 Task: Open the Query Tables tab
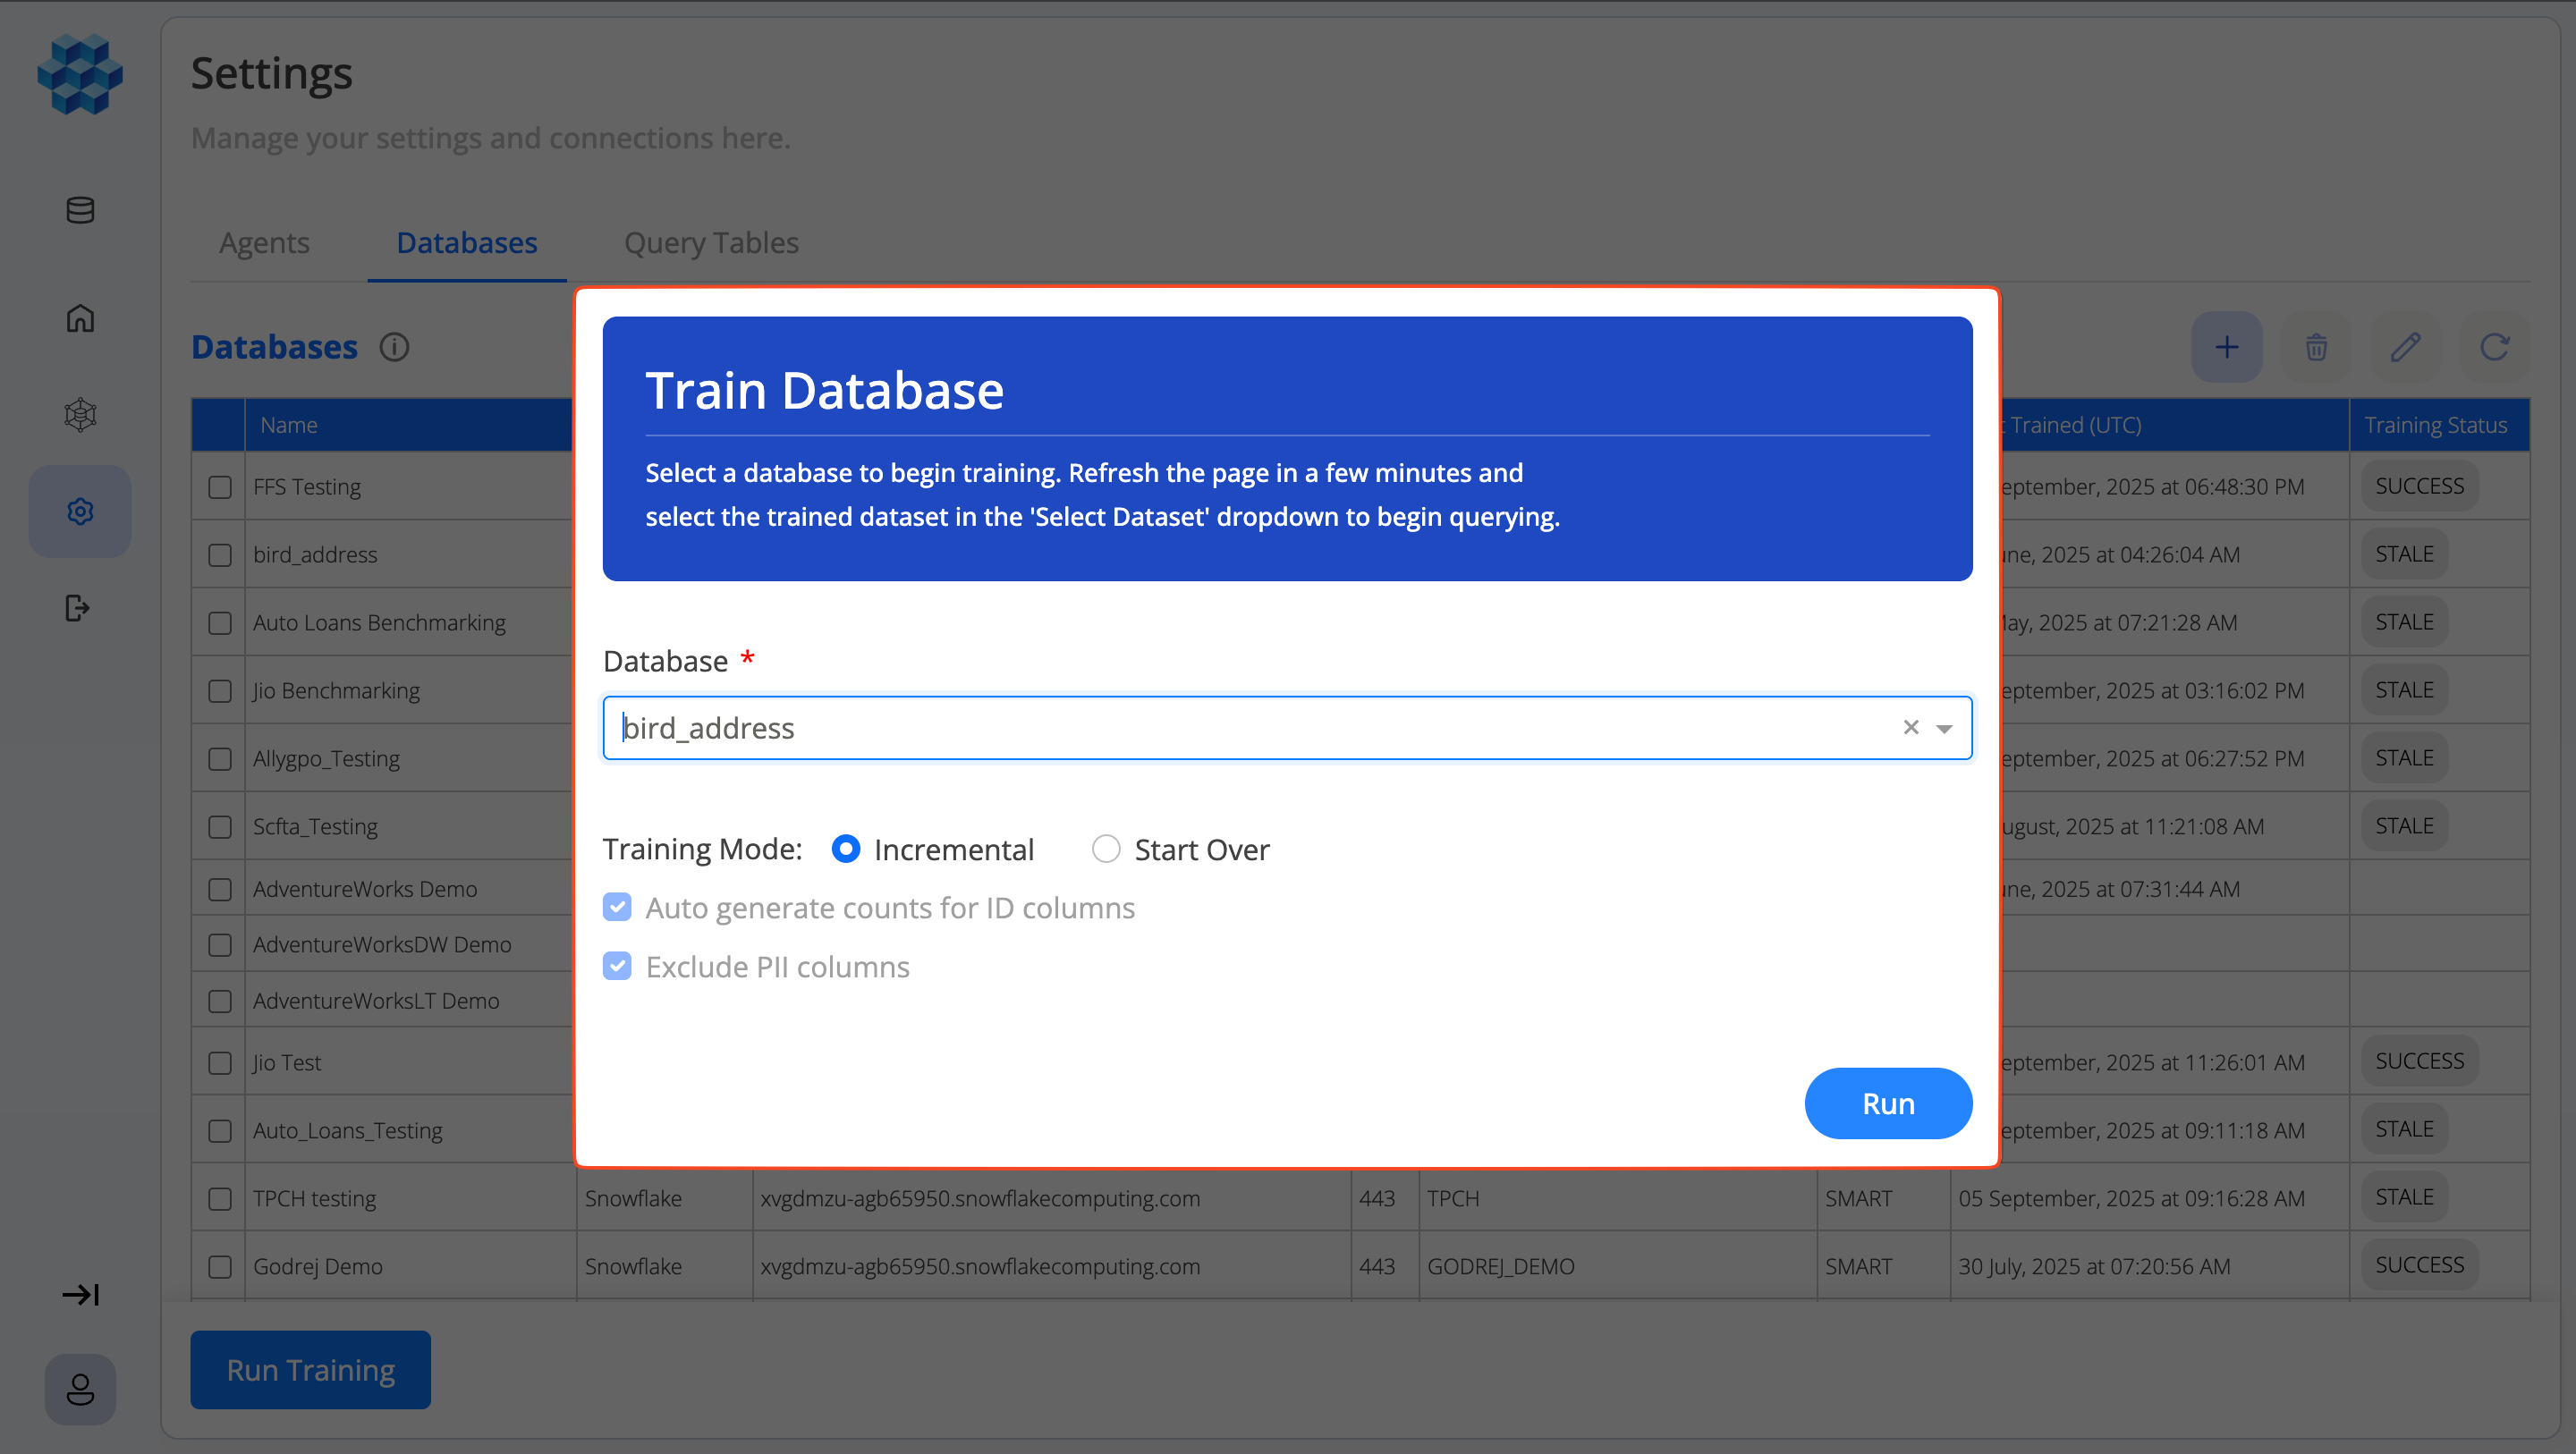pos(711,242)
